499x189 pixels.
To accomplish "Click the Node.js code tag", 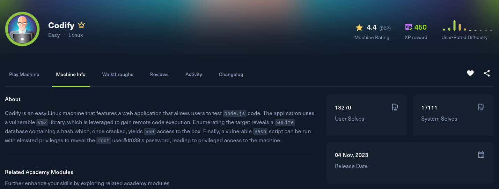I will [235, 113].
